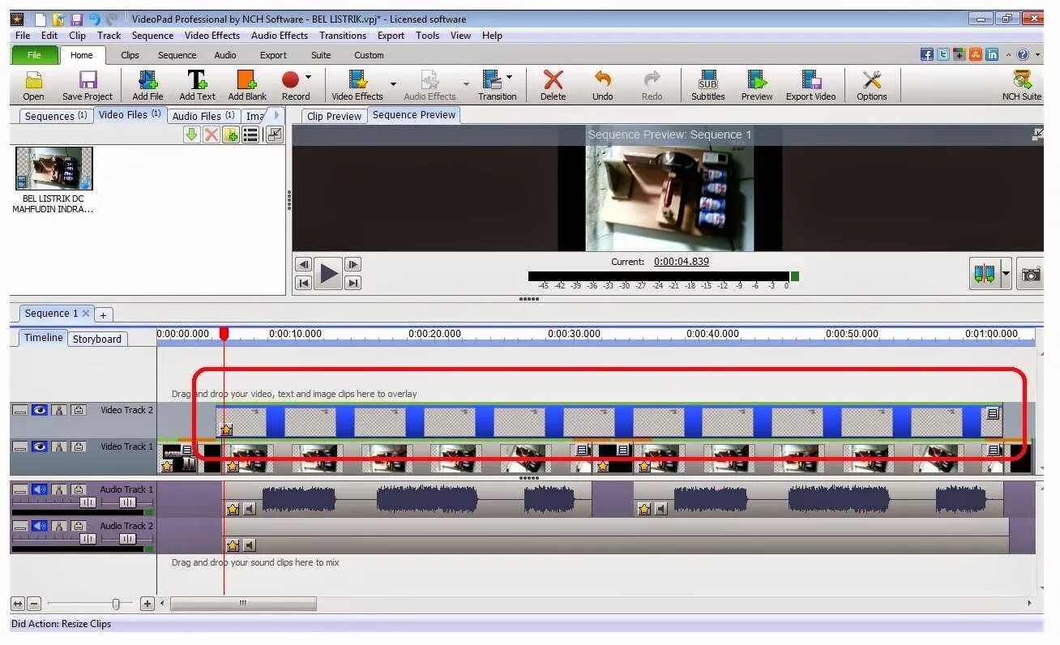
Task: Open a project with the Open toolbar icon
Action: (x=33, y=85)
